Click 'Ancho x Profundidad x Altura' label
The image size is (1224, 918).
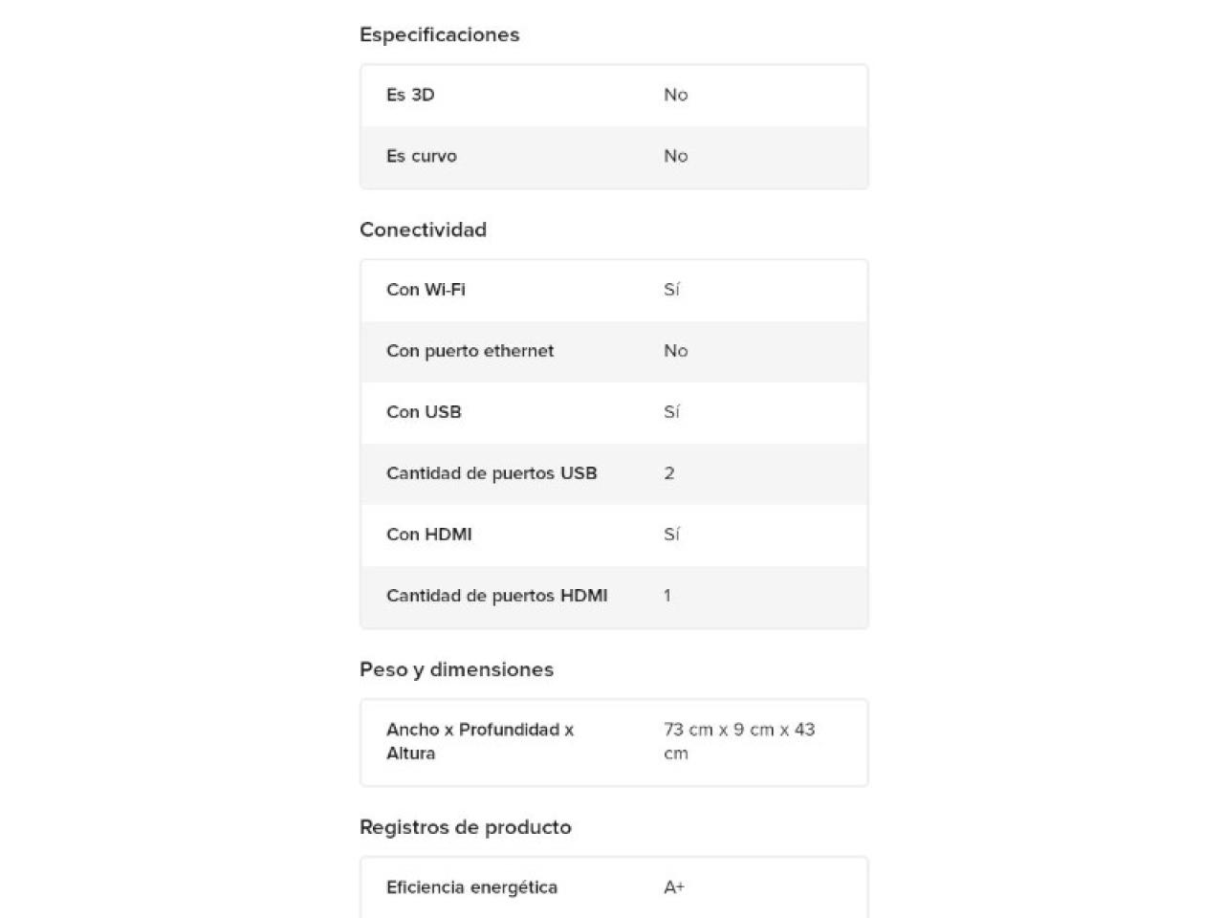479,741
